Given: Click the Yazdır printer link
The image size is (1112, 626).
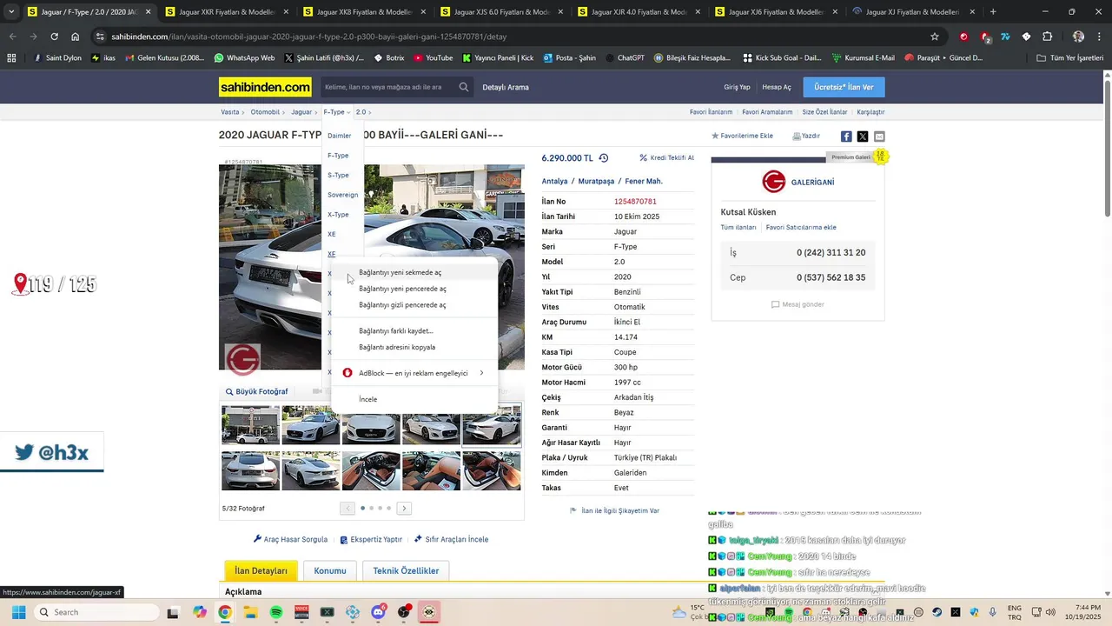Looking at the screenshot, I should (x=806, y=136).
